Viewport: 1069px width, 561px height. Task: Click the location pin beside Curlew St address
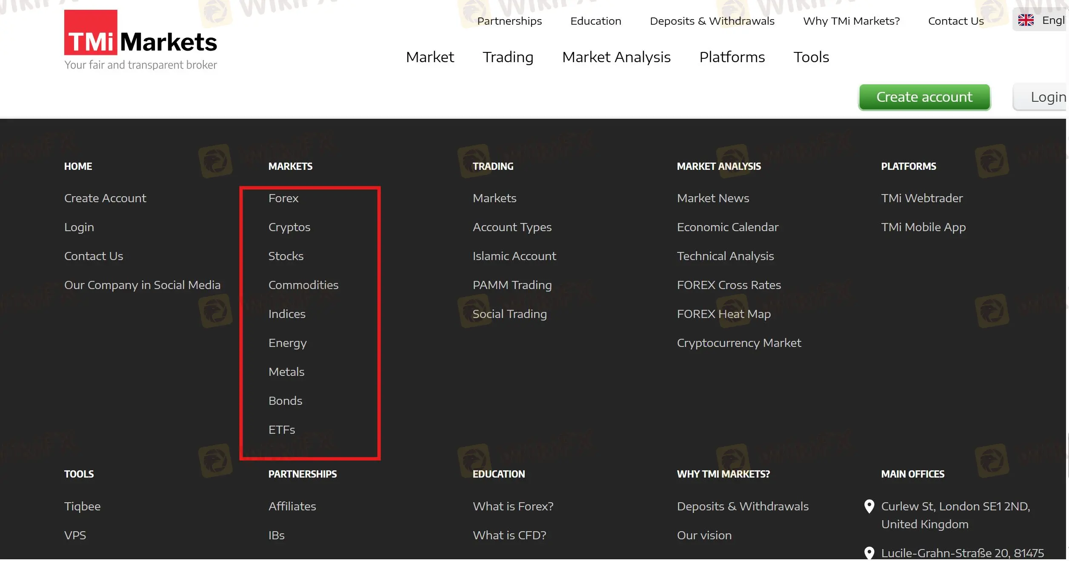coord(869,506)
